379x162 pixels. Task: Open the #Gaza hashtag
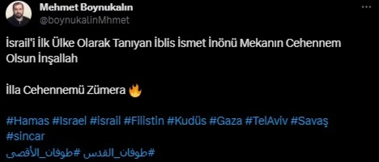click(x=225, y=121)
